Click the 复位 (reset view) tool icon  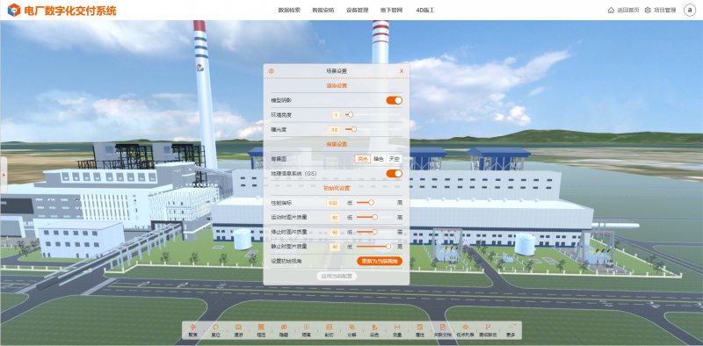click(x=215, y=328)
